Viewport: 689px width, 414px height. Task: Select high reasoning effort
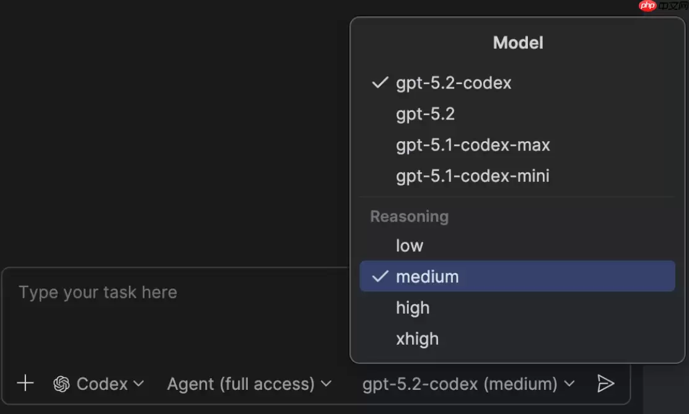click(x=413, y=308)
